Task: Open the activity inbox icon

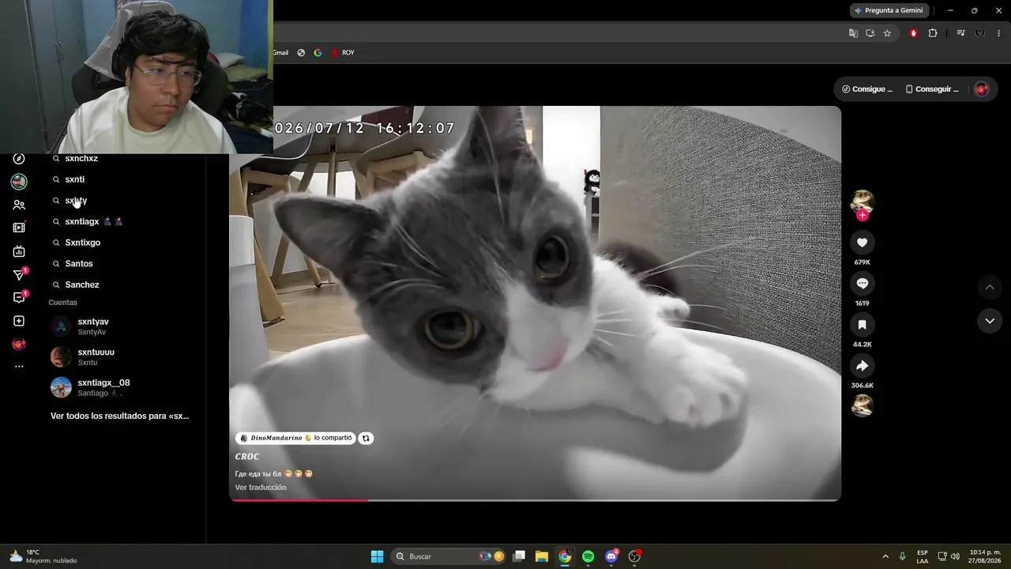Action: (x=19, y=298)
